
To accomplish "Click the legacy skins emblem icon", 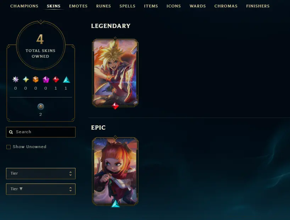I will 41,107.
